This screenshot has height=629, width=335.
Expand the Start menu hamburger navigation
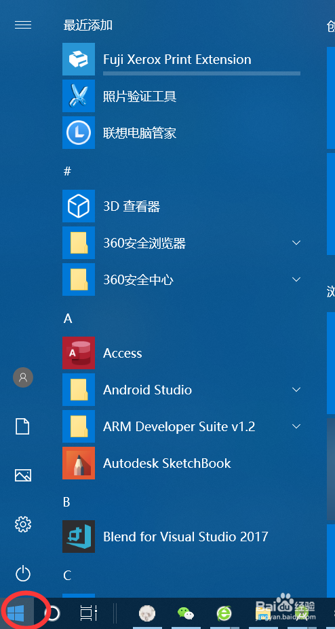23,25
